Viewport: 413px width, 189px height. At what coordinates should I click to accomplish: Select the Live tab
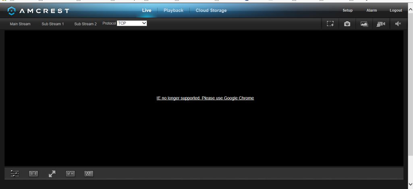(147, 10)
